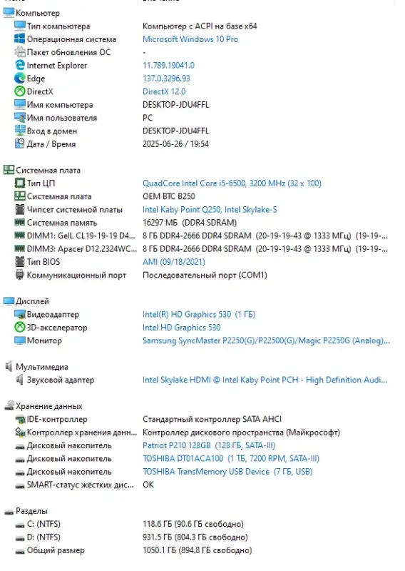Click the chipset icon beside Чипсет системной платы
Screen dimensions: 405x571
(19, 209)
